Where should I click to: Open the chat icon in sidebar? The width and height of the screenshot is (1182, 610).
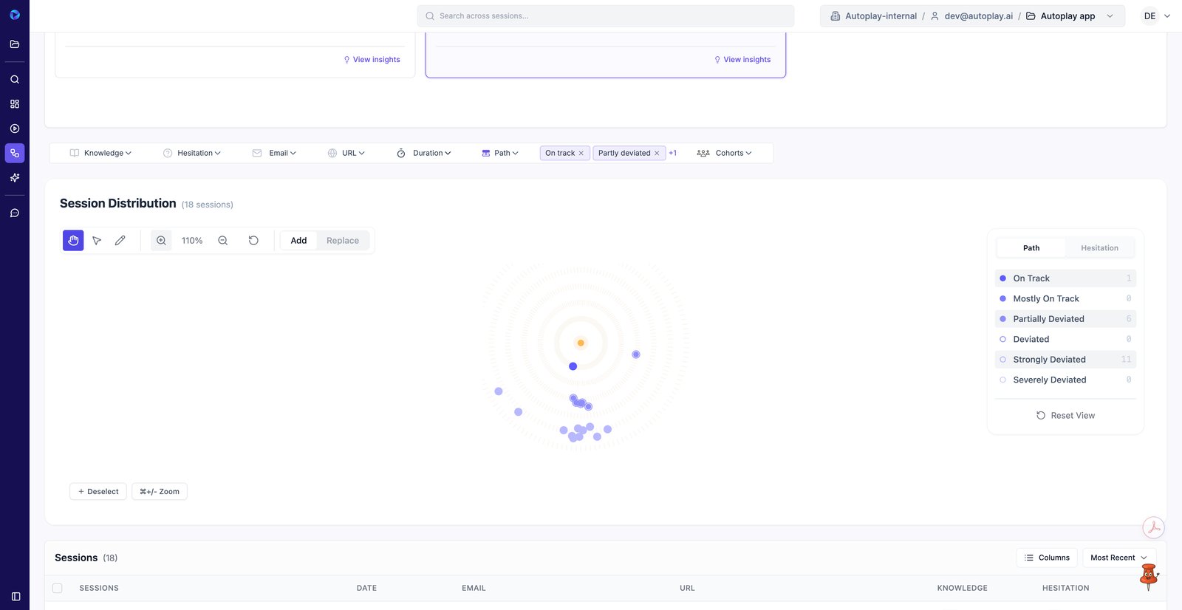[15, 213]
